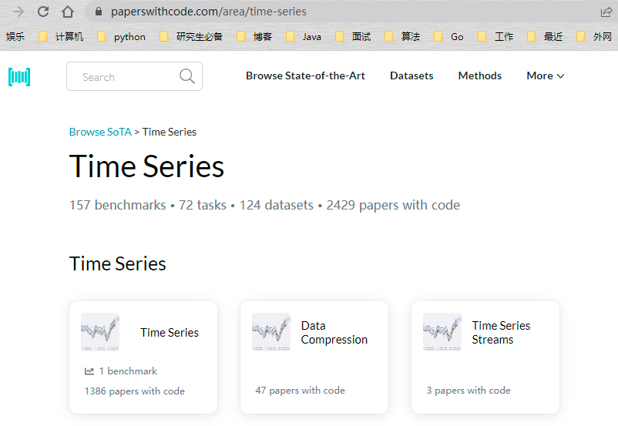Click the address bar URL

(208, 12)
